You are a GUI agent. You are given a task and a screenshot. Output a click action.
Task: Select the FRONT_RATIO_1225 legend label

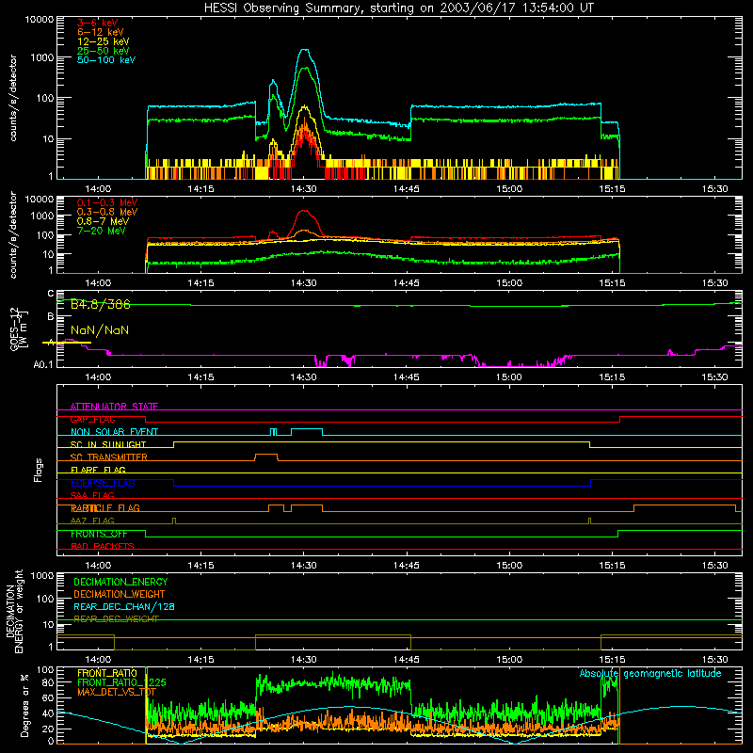click(x=121, y=682)
